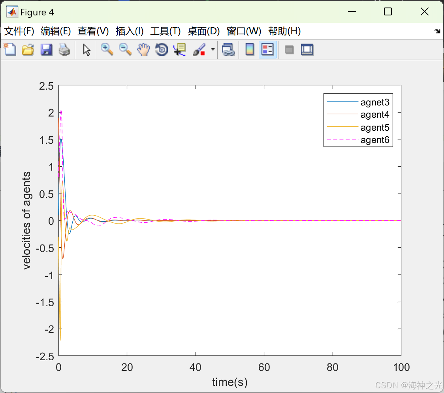Maximize the Figure 4 window
This screenshot has height=393, width=444.
388,11
